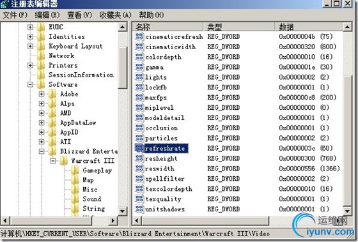The height and width of the screenshot is (242, 358).
Task: Collapse the Software key
Action: coord(30,85)
